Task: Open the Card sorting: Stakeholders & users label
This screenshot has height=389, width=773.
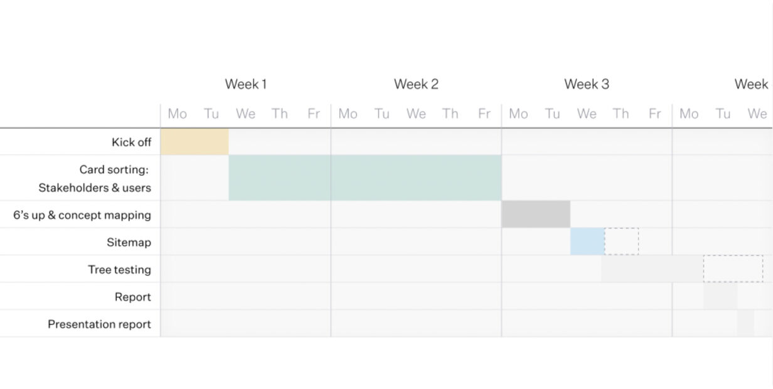Action: pos(95,179)
